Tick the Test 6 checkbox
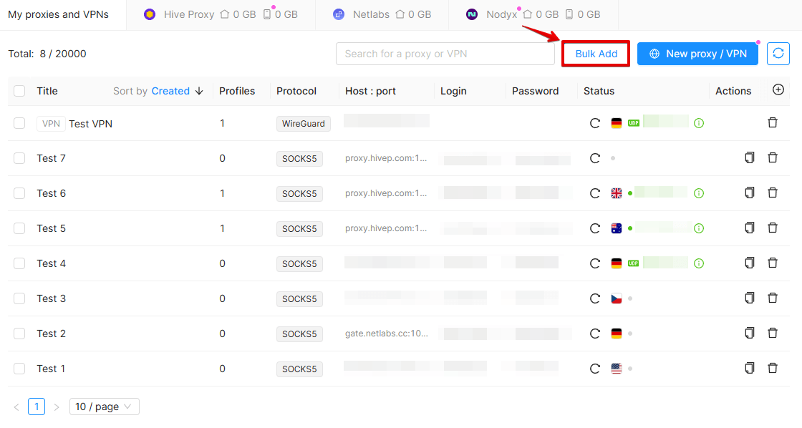Screen dimensions: 802x428 pos(19,193)
